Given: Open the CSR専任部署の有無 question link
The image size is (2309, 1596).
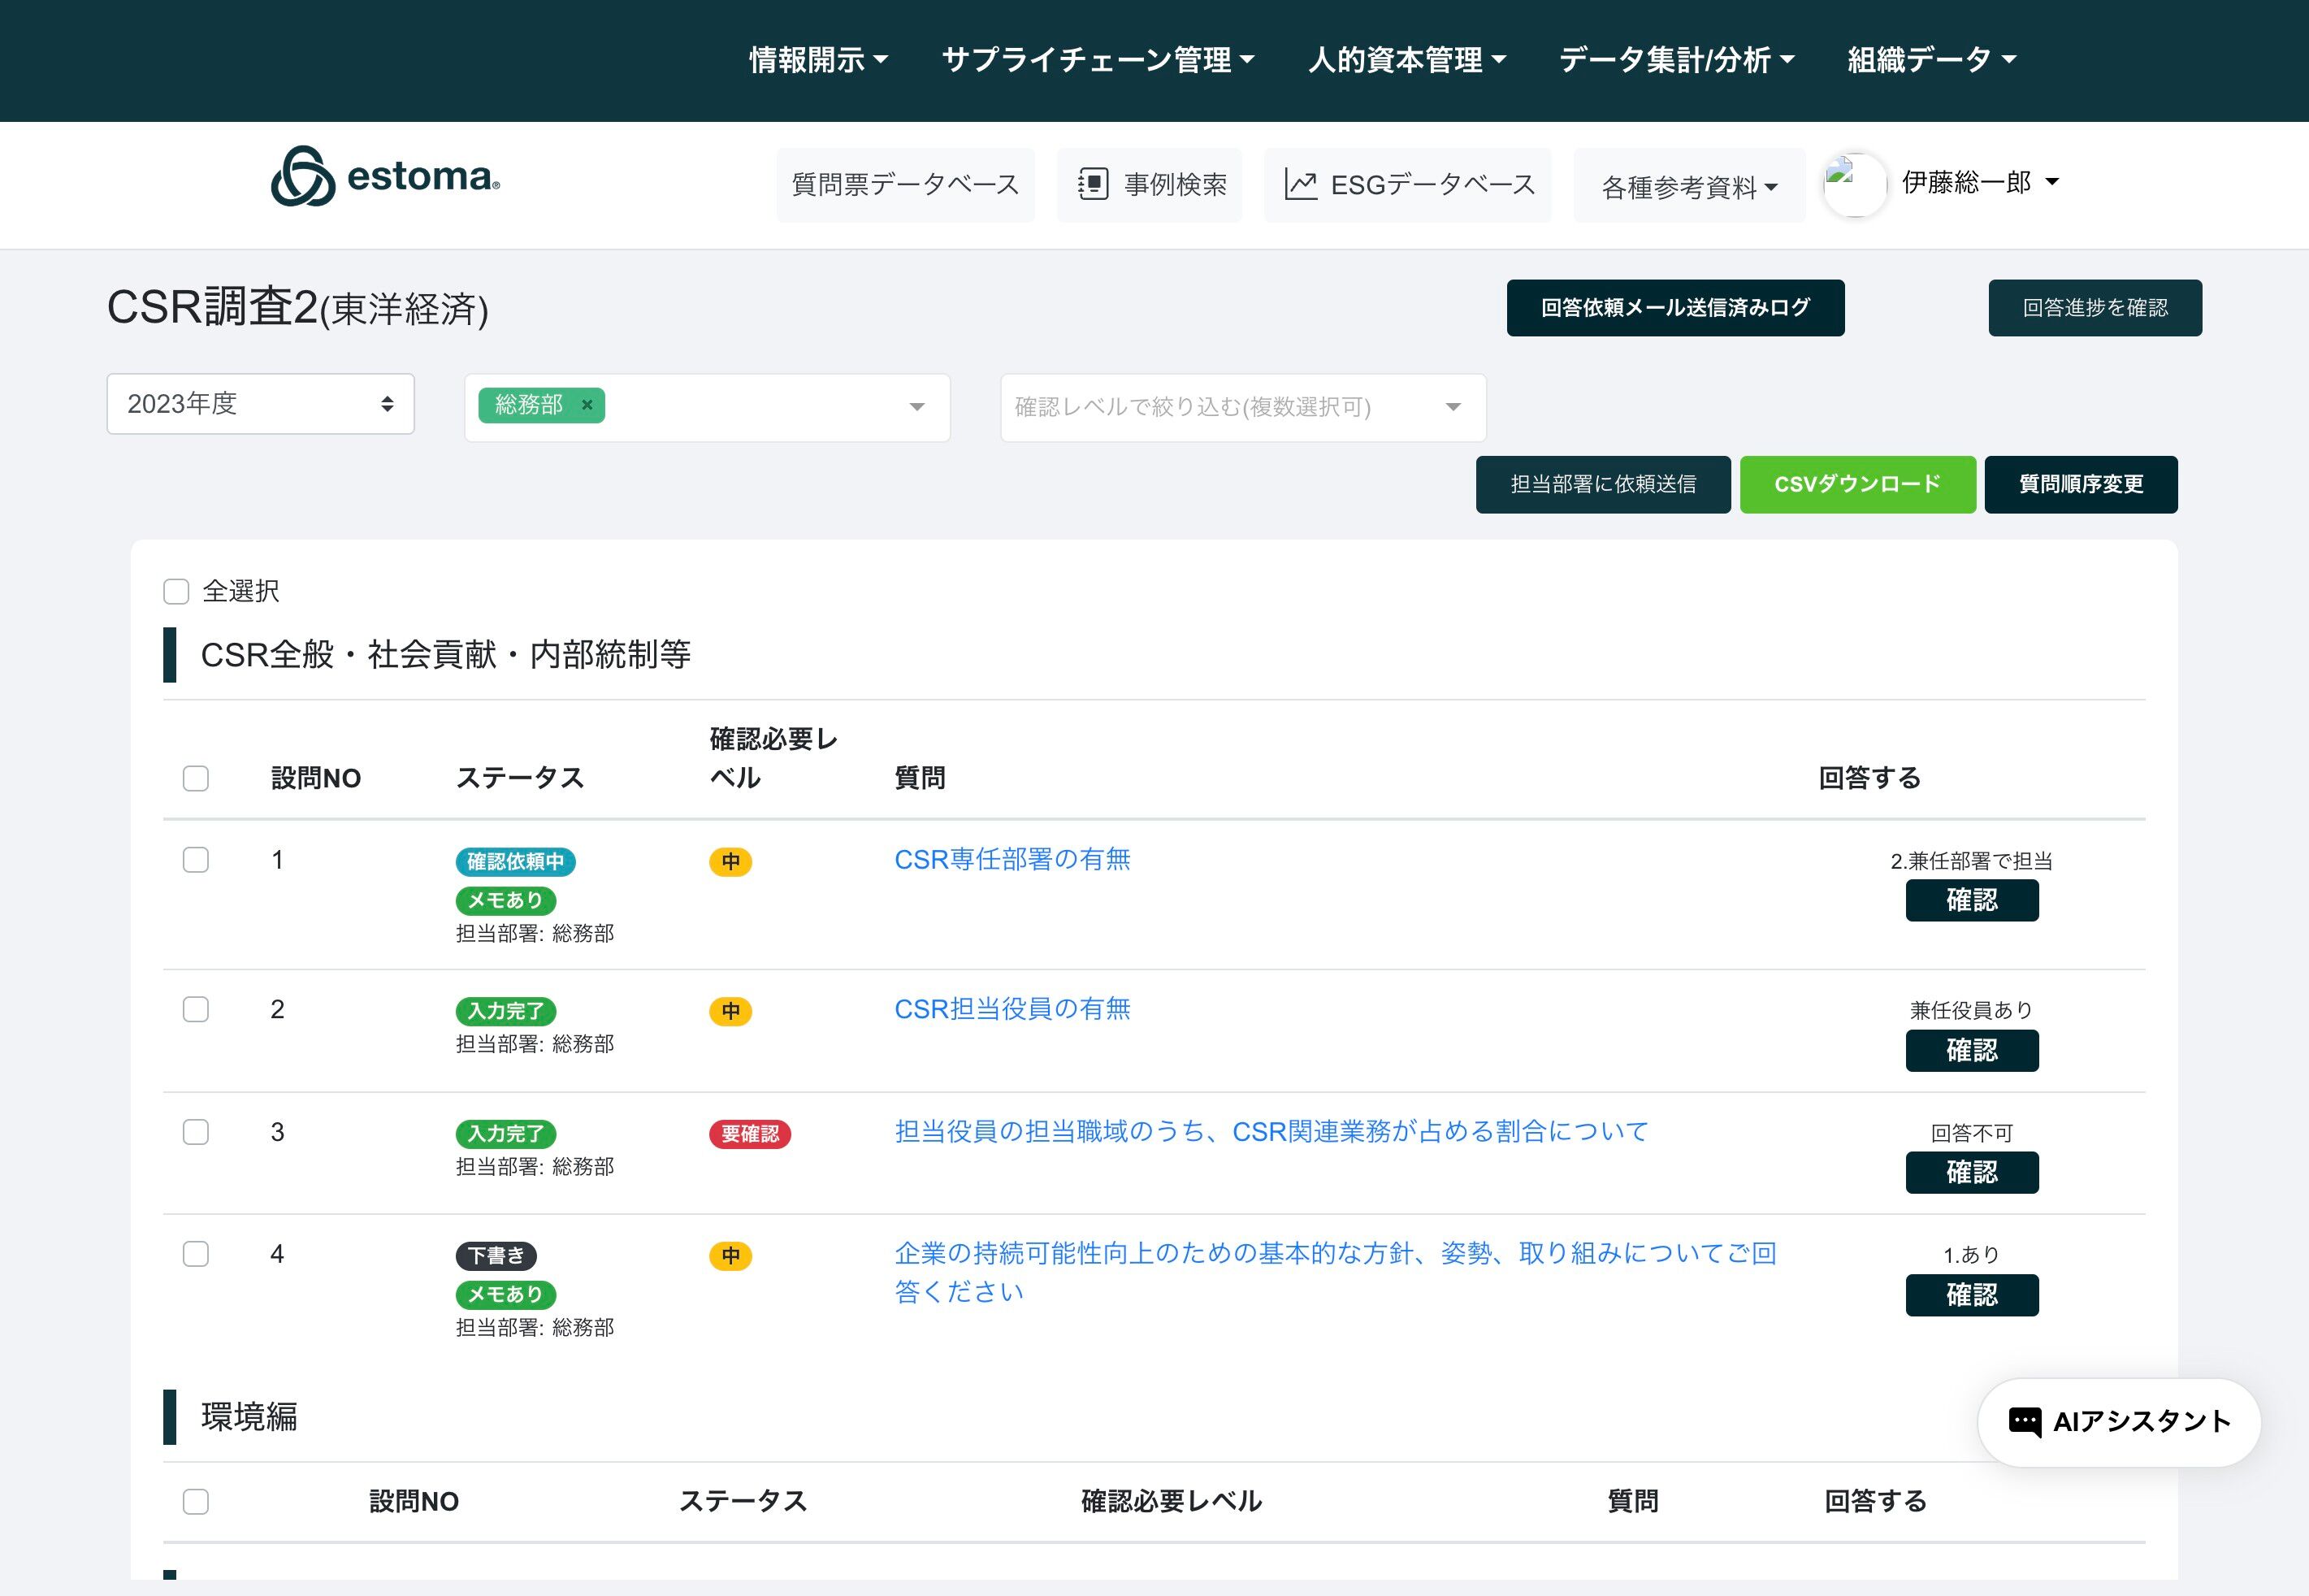Looking at the screenshot, I should pyautogui.click(x=1012, y=860).
